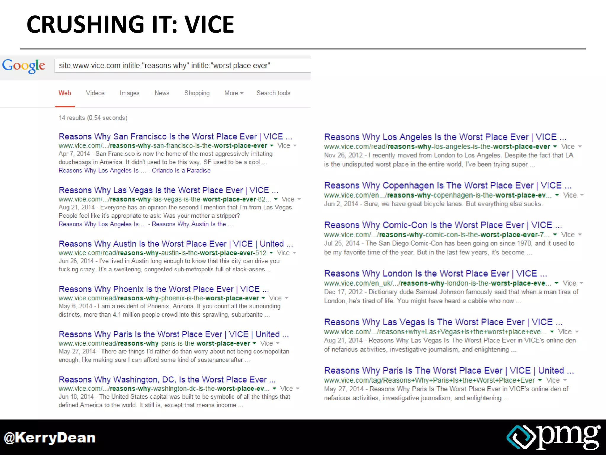The image size is (606, 455).
Task: Open Search tools options
Action: [273, 93]
